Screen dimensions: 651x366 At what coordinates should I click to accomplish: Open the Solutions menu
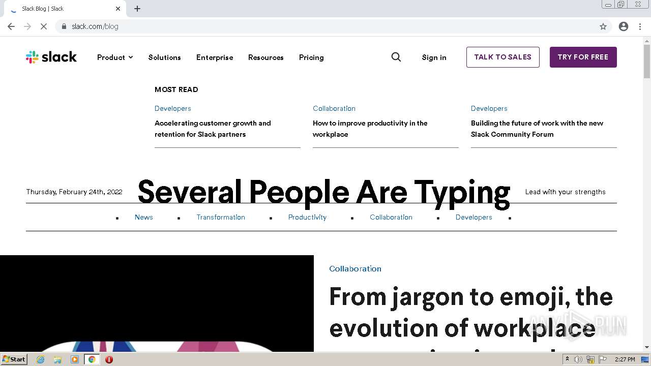click(164, 57)
